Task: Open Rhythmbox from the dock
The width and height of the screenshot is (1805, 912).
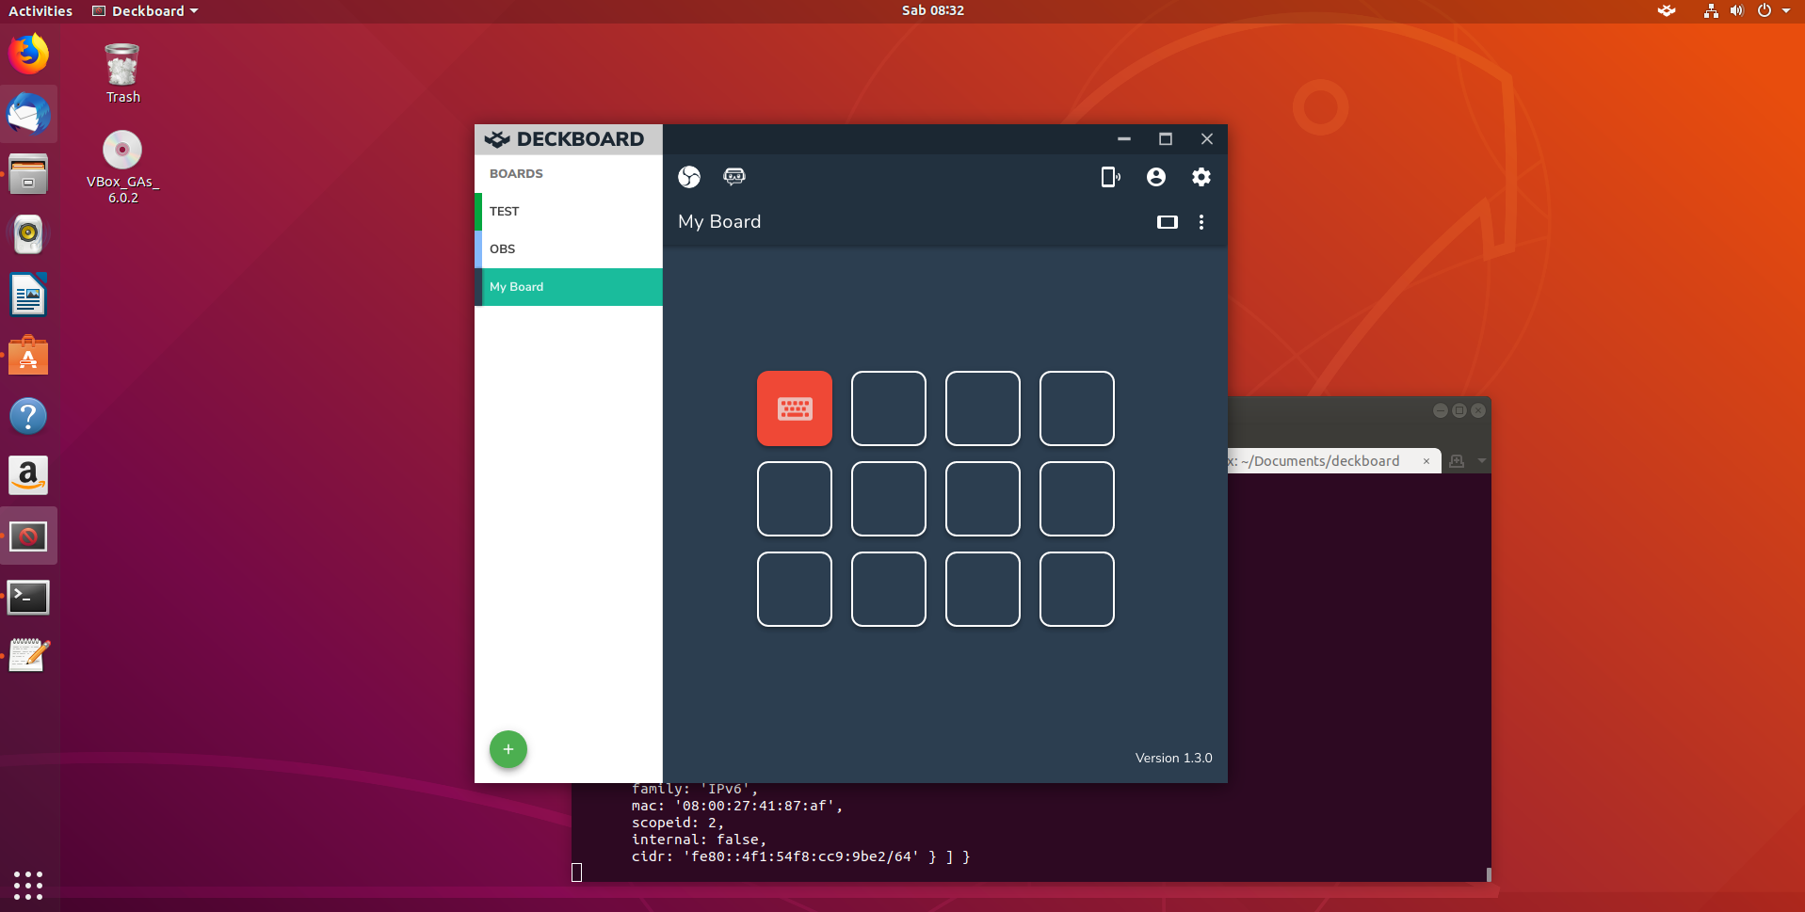Action: click(x=29, y=234)
